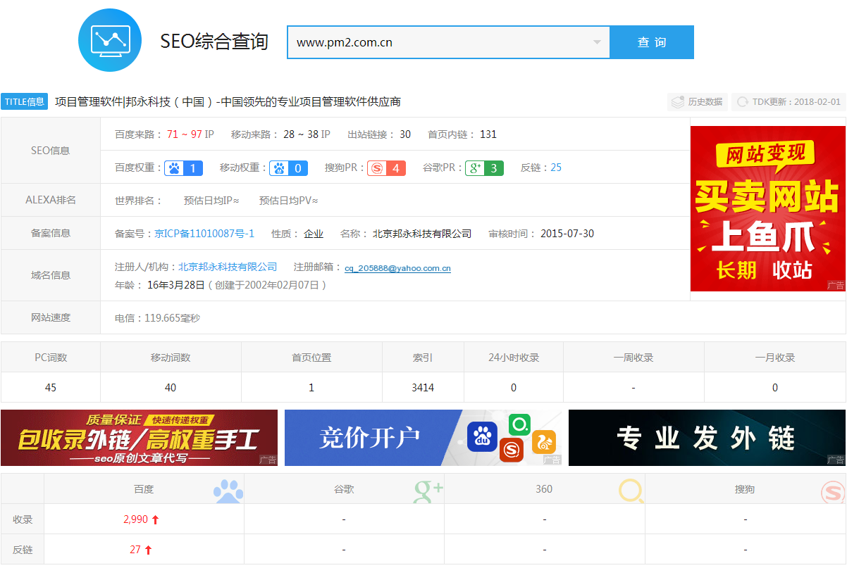The height and width of the screenshot is (568, 847).
Task: Expand the domain input dropdown arrow
Action: point(597,42)
